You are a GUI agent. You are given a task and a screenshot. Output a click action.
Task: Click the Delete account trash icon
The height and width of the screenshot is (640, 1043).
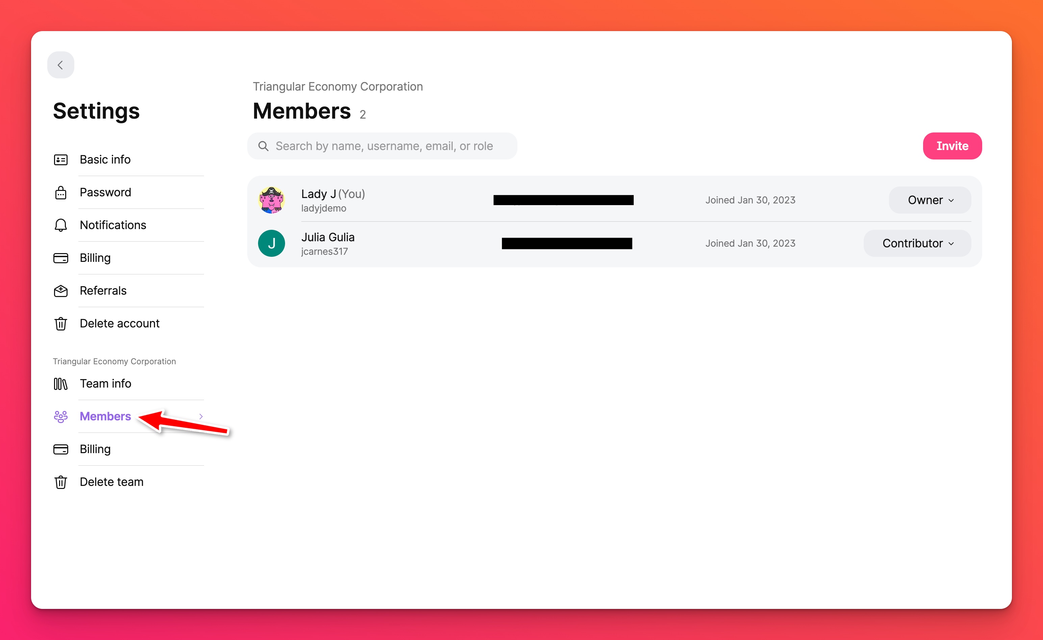pyautogui.click(x=61, y=323)
